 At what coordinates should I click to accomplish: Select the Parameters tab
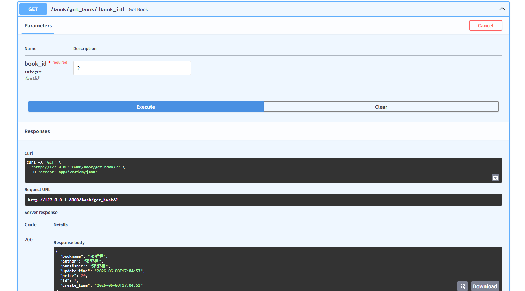coord(38,26)
